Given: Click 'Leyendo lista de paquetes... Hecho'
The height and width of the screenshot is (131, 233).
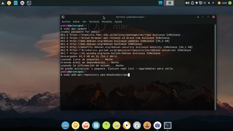Looking at the screenshot, I should click(87, 59).
